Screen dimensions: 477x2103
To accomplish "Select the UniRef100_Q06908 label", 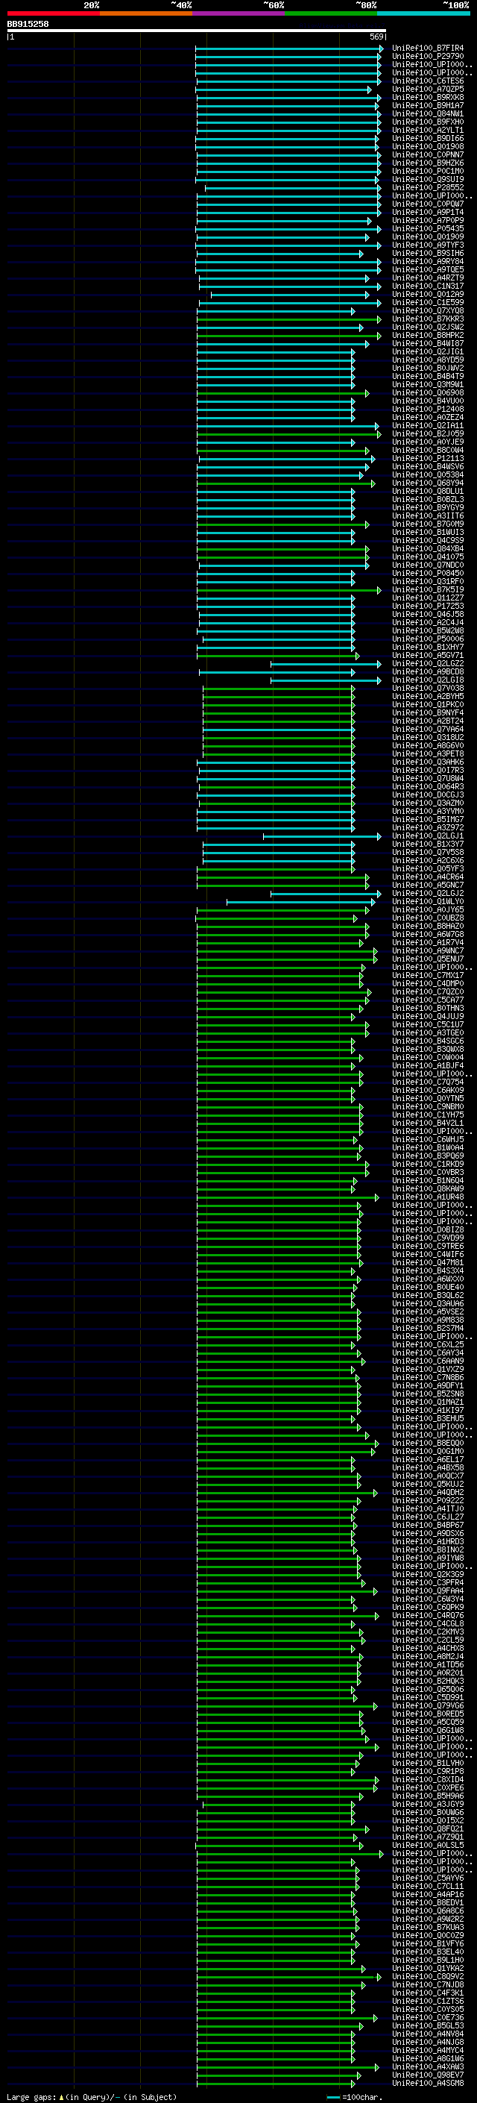I will point(427,393).
